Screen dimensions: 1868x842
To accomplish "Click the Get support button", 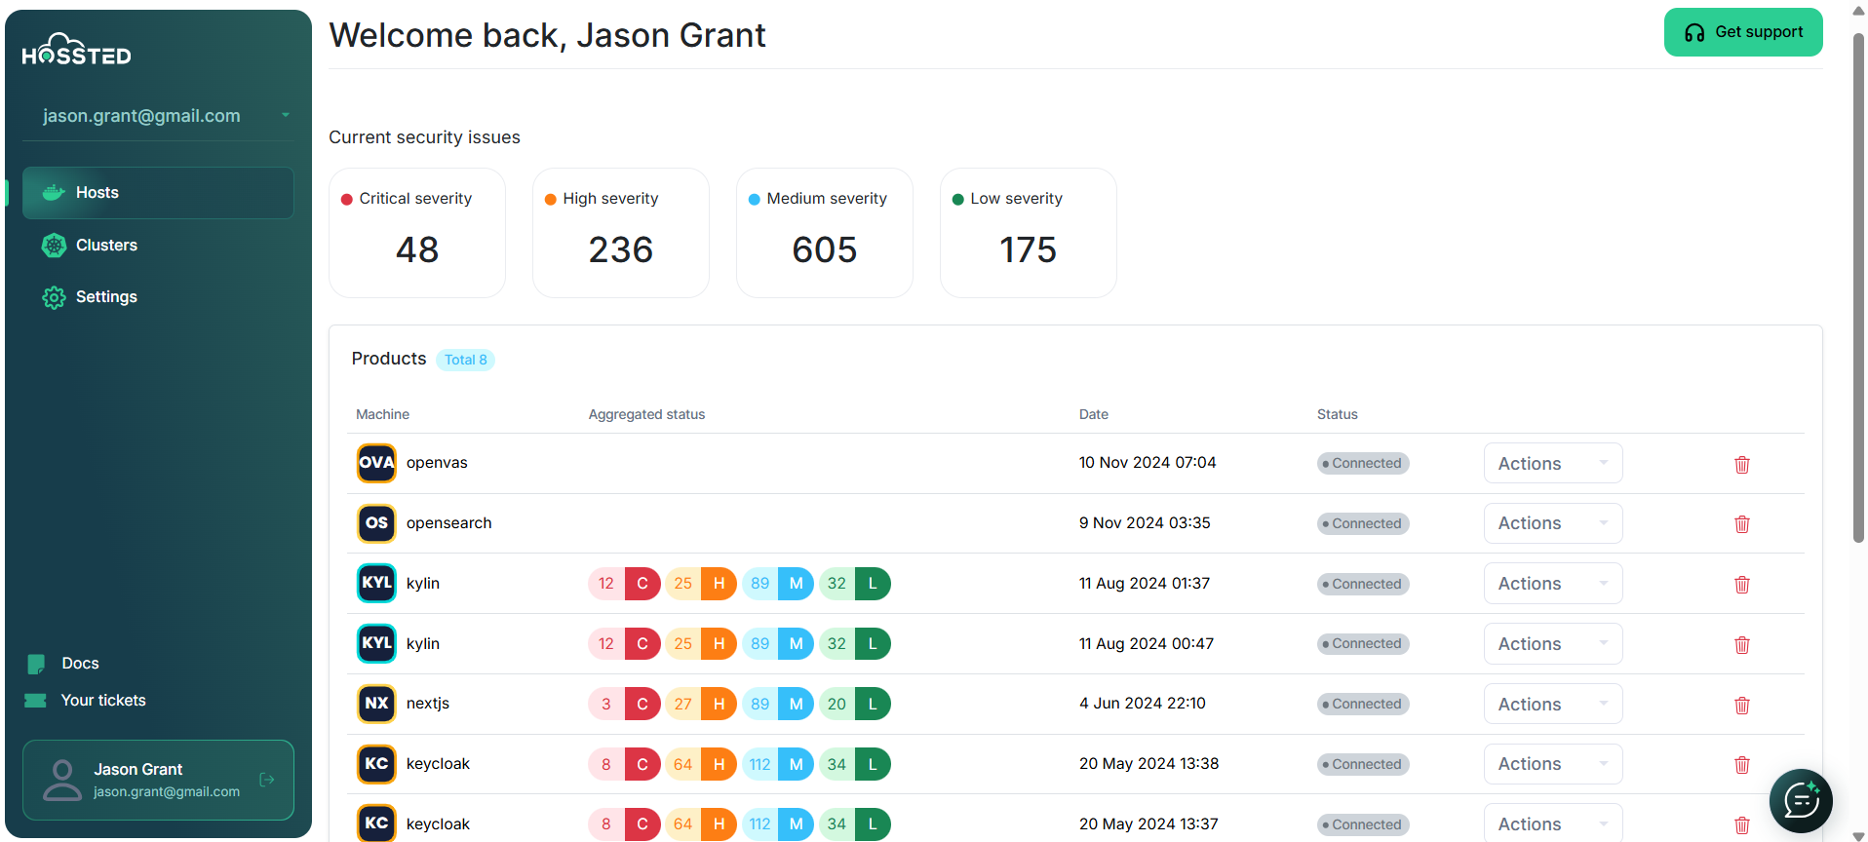I will click(1742, 32).
